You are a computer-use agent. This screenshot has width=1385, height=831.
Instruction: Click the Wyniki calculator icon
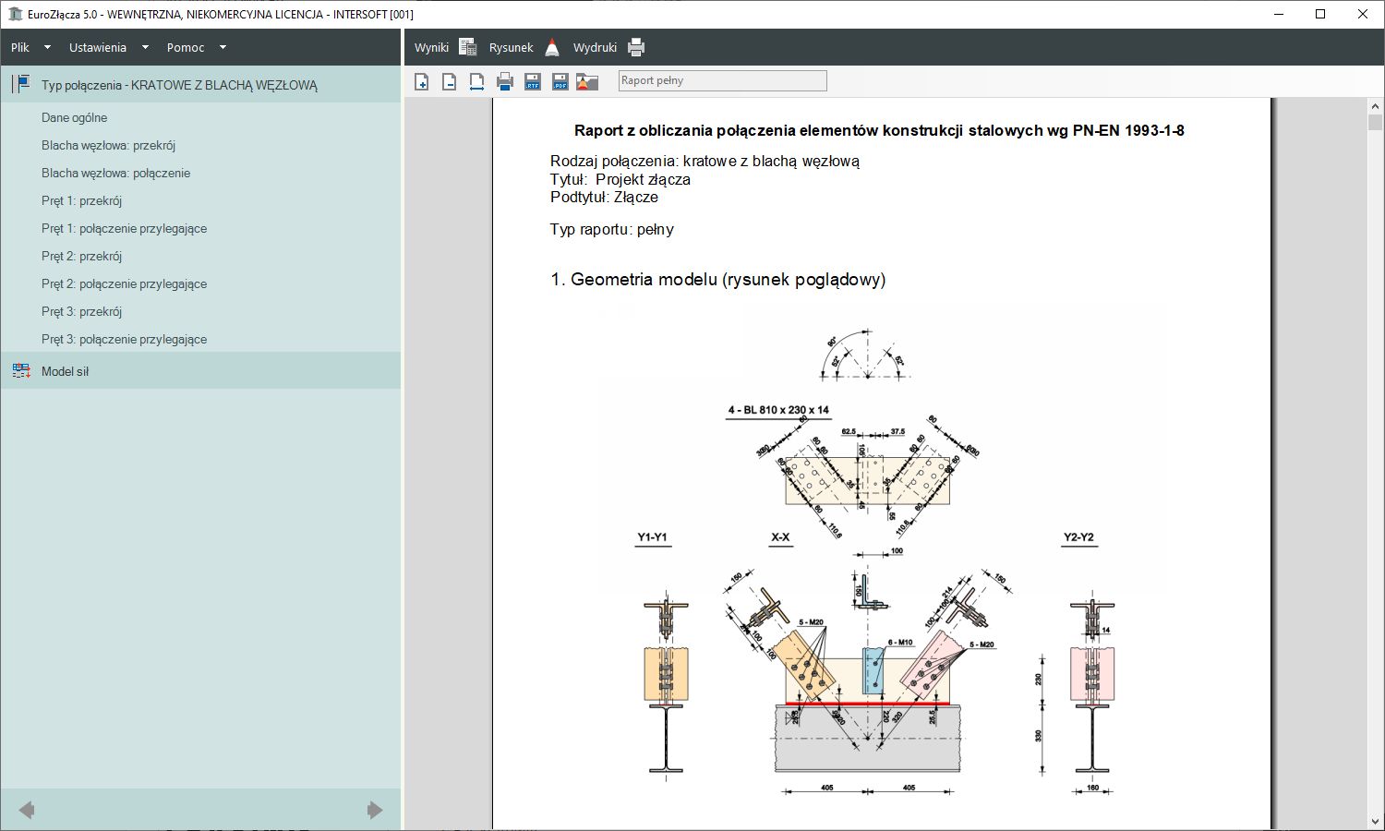[468, 47]
